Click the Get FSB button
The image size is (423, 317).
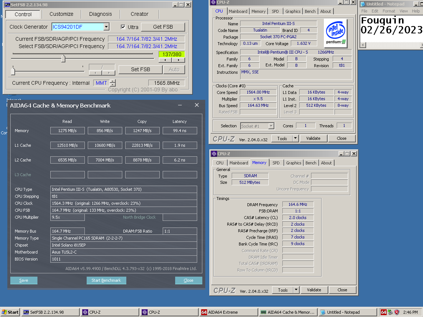[163, 27]
